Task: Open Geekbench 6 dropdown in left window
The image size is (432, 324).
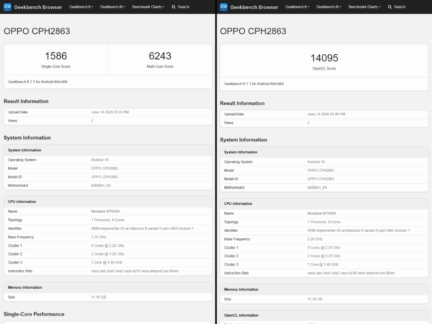Action: tap(81, 7)
